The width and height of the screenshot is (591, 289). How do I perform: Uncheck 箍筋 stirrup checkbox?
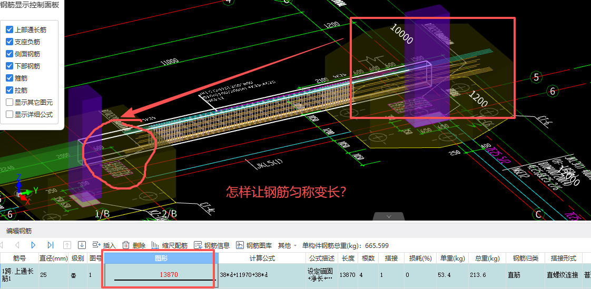coord(9,78)
